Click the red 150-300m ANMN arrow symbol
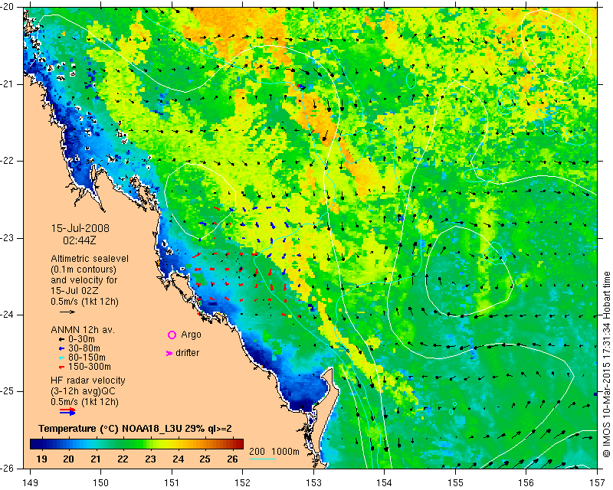 click(x=61, y=367)
